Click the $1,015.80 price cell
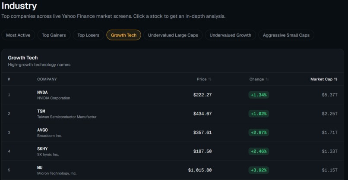Viewport: 348px width, 180px height. (x=200, y=170)
